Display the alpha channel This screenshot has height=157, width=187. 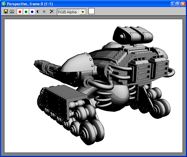point(38,12)
